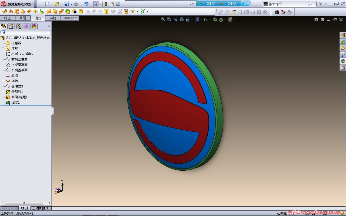Image resolution: width=346 pixels, height=216 pixels.
Task: Expand the SolidWorks menu flyout arrow
Action: 35,4
